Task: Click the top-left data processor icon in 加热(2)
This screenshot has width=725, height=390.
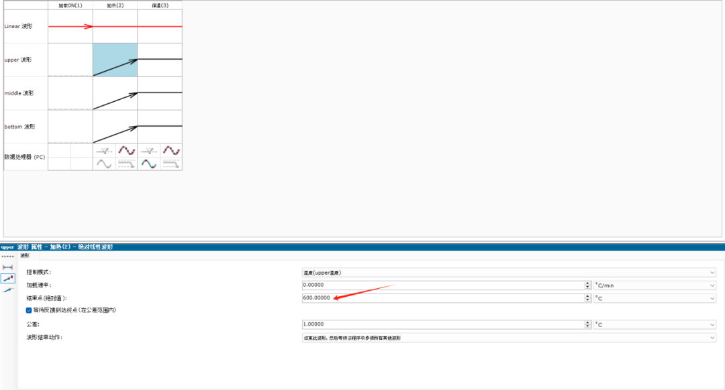Action: pos(103,151)
